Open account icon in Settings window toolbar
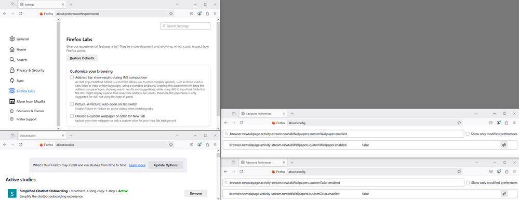 199,14
